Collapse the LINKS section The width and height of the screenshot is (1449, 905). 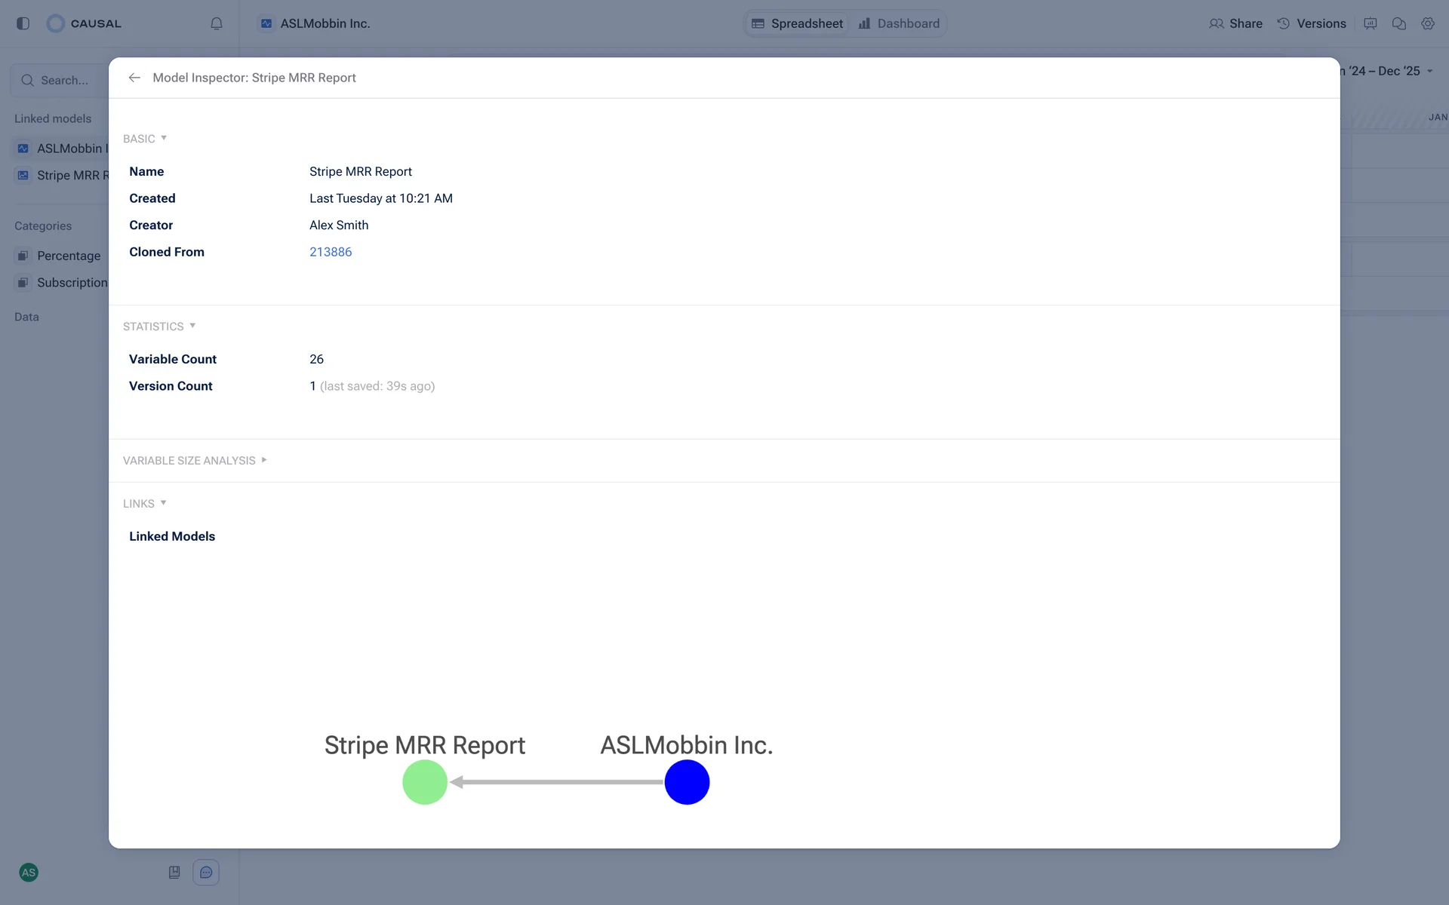144,504
